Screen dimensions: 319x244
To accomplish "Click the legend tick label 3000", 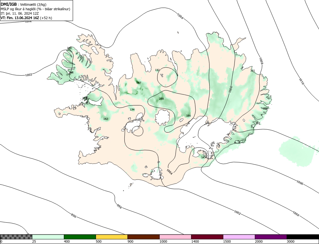I will [x=291, y=241].
